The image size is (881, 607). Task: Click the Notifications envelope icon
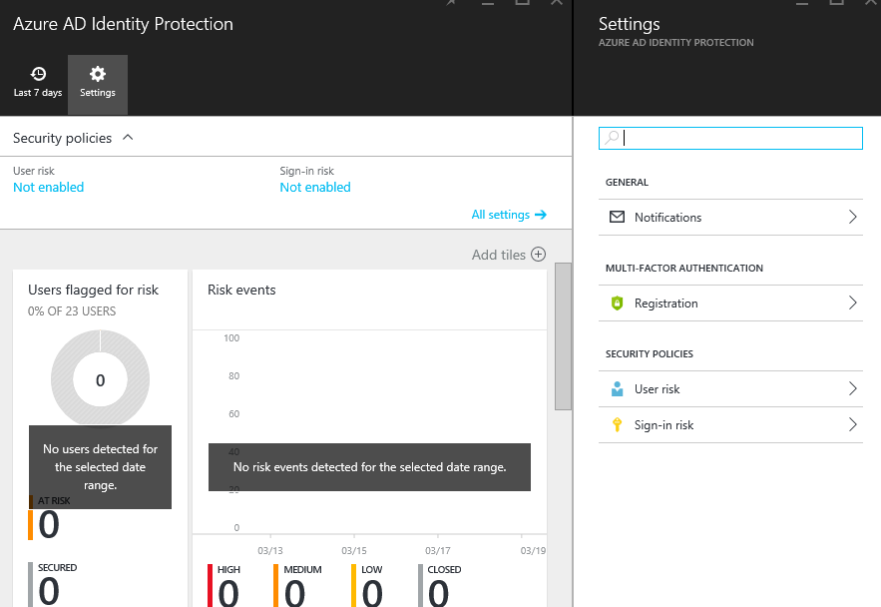click(x=617, y=217)
